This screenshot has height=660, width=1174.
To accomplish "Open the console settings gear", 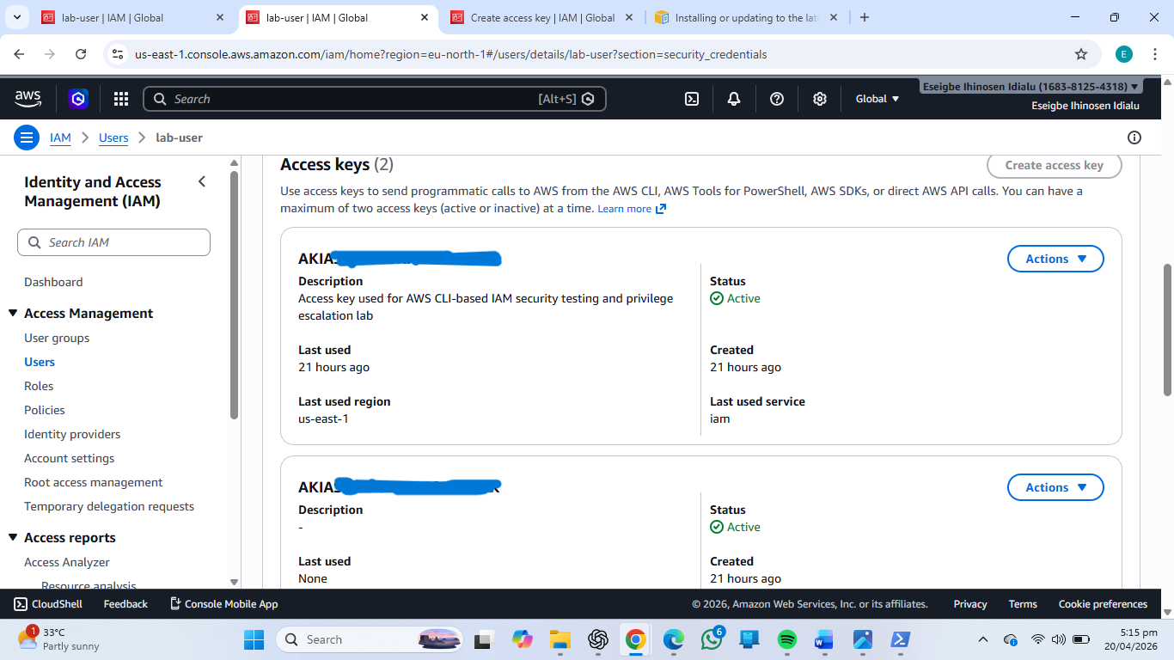I will (820, 99).
